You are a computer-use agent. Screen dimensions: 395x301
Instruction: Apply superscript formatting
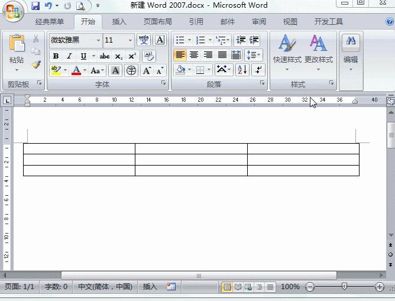132,56
